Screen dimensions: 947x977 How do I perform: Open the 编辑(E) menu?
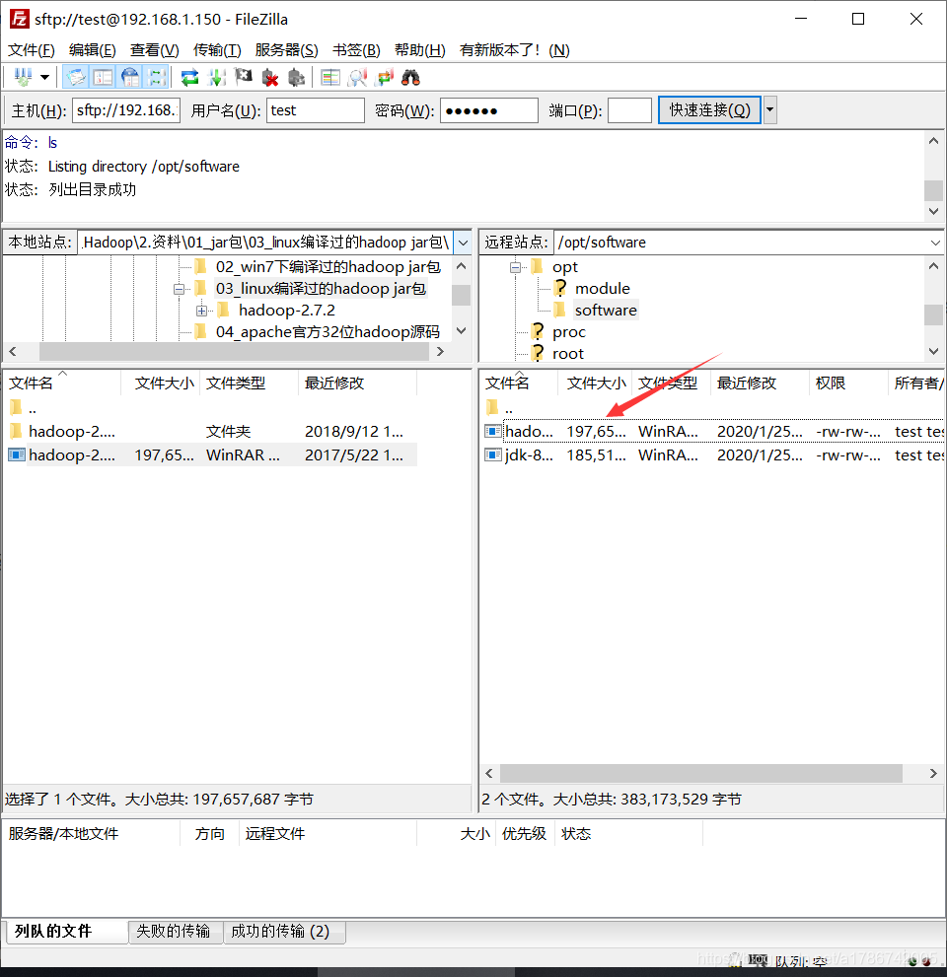coord(93,50)
